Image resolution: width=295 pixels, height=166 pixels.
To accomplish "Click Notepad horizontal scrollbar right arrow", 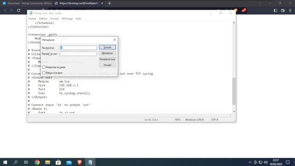I will coord(230,115).
